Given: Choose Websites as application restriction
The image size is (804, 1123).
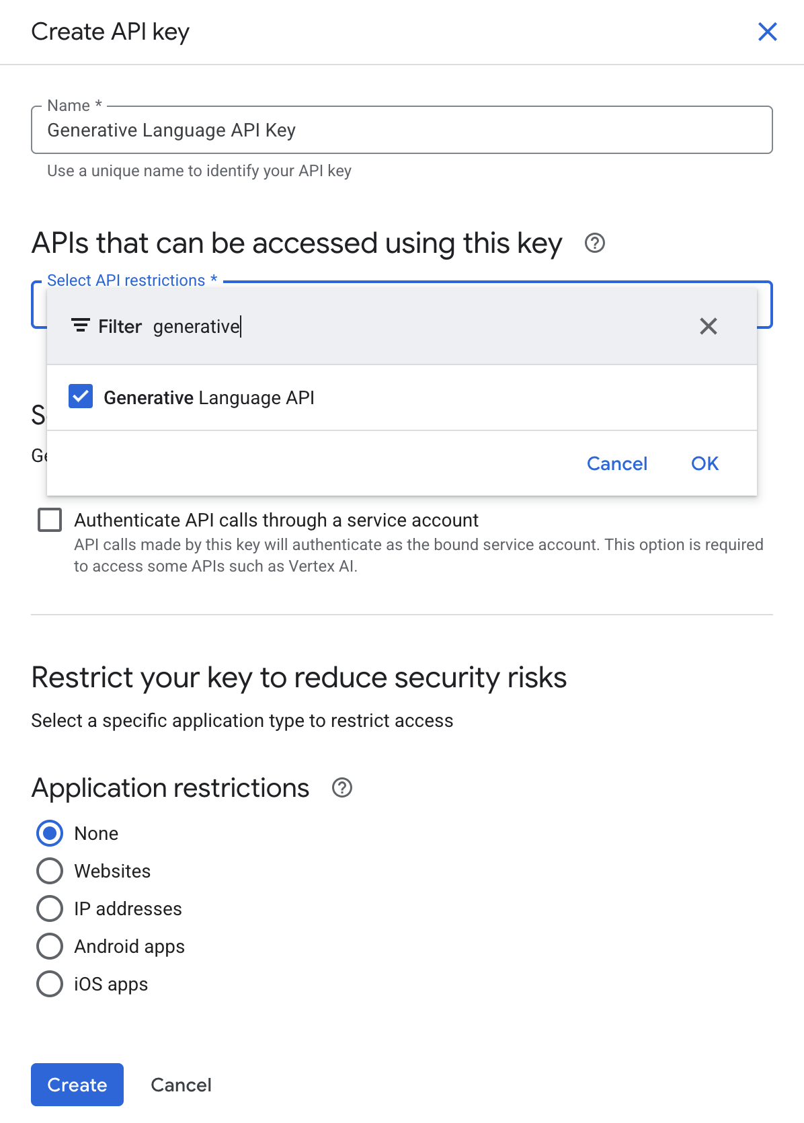Looking at the screenshot, I should pos(49,871).
